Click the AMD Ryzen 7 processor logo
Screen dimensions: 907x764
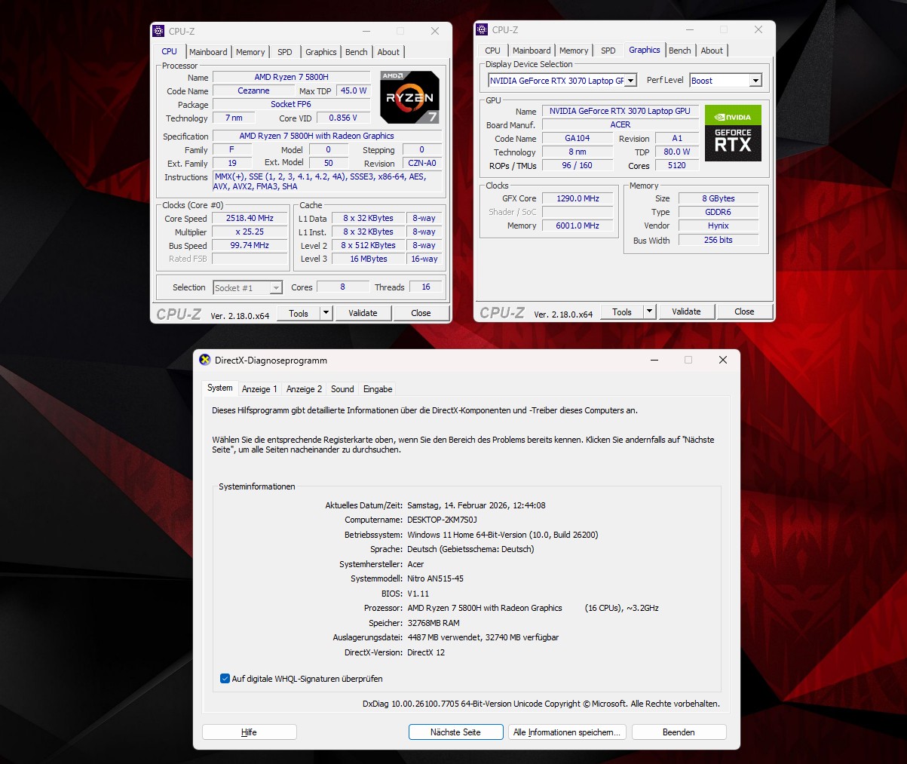click(409, 97)
